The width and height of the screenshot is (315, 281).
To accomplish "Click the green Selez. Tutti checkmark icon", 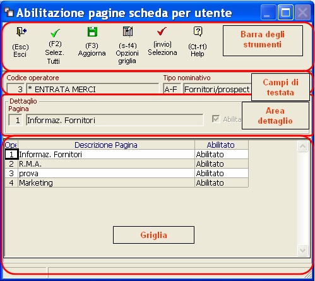I will point(55,33).
